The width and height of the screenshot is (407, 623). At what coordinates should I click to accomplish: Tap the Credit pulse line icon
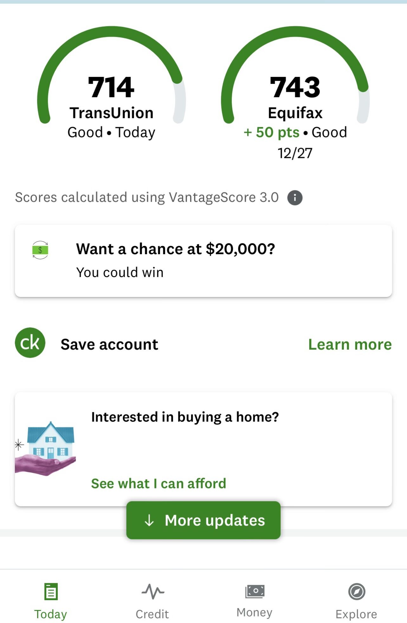(153, 591)
